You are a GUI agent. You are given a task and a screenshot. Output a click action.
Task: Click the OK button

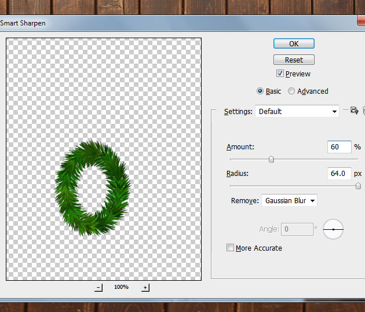coord(294,44)
